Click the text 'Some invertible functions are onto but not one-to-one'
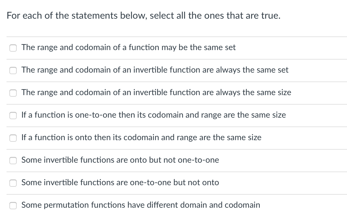Viewport: 347px width, 224px height. pos(120,160)
